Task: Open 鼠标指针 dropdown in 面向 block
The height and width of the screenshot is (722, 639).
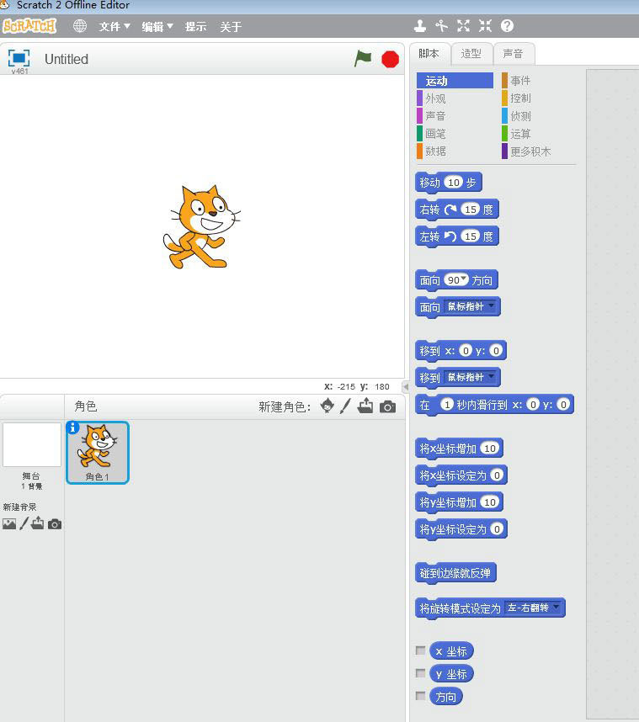Action: [471, 306]
